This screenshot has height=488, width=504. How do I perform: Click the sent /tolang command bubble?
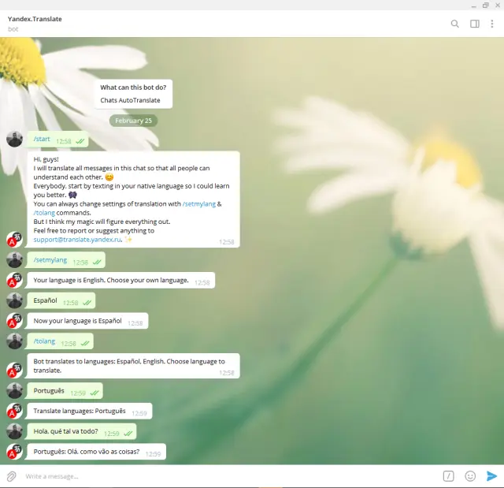44,341
